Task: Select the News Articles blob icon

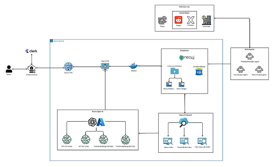Action: tap(169, 84)
